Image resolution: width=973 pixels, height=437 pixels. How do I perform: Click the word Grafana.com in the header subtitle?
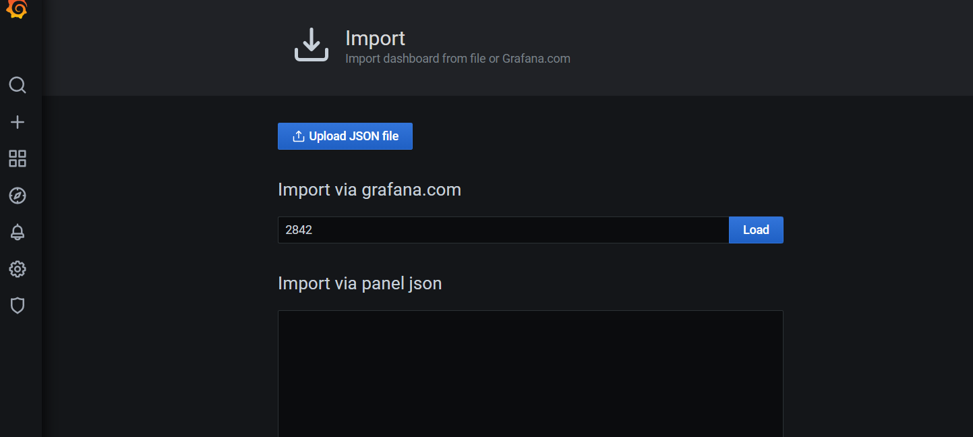pyautogui.click(x=536, y=59)
